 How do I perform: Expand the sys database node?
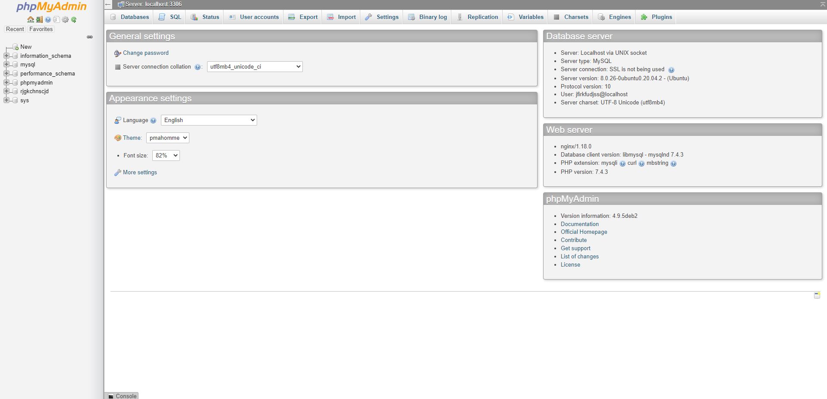click(6, 100)
